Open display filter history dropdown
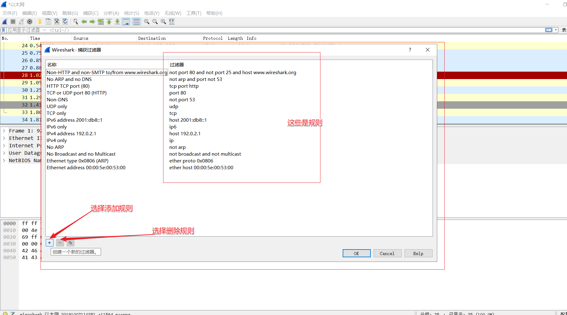Viewport: 567px width, 315px height. tap(556, 30)
